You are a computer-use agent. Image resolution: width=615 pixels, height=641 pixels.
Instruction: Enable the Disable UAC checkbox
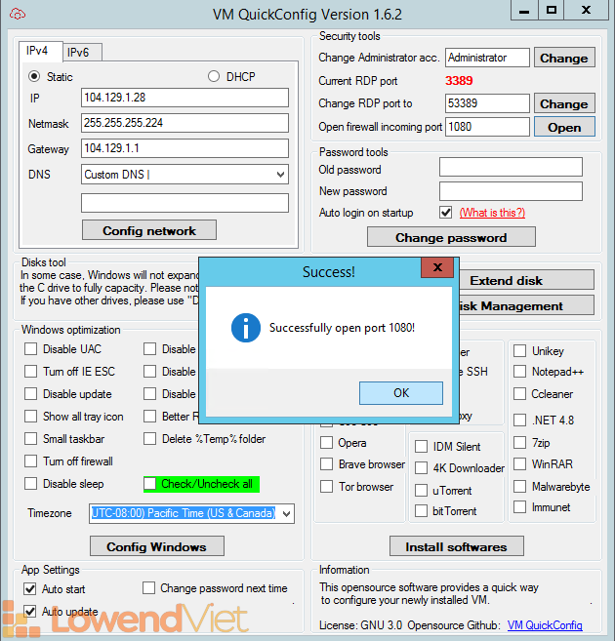(x=31, y=350)
